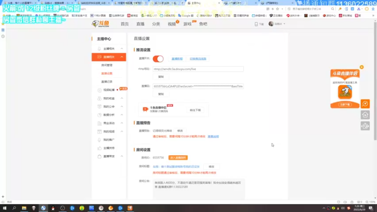Show more bookmarks via double-chevron
377x212 pixels.
pyautogui.click(x=373, y=16)
